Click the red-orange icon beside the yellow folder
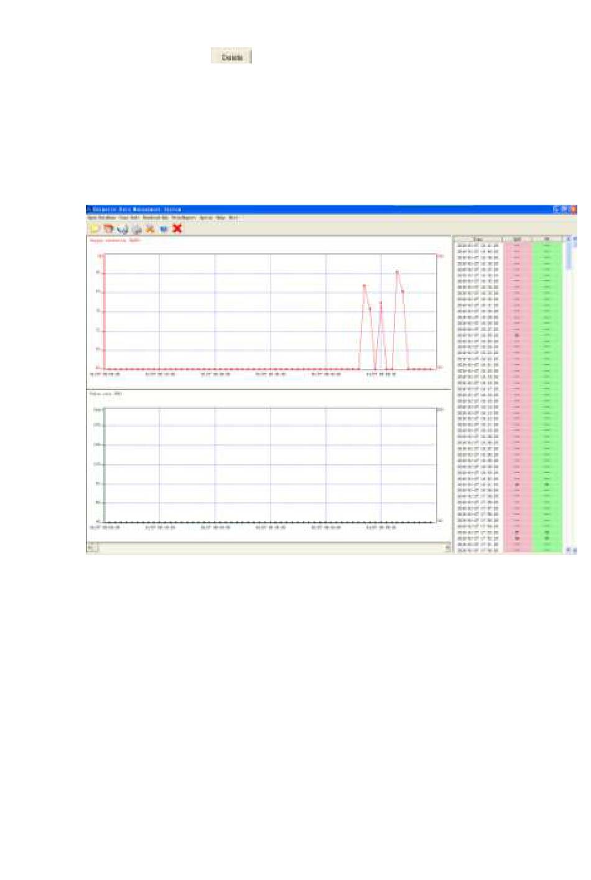The image size is (591, 880). pos(109,229)
